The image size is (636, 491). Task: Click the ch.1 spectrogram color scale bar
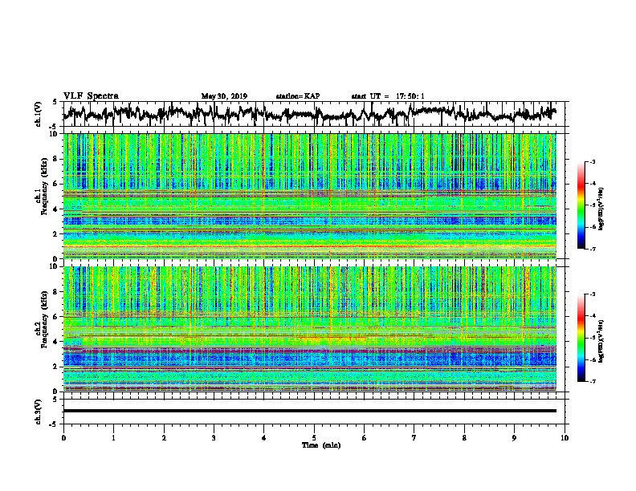click(x=581, y=205)
